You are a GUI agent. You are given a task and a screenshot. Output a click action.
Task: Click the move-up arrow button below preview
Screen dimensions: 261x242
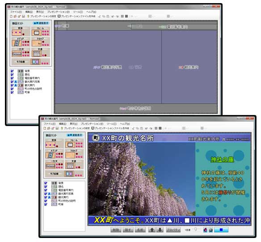click(x=152, y=230)
